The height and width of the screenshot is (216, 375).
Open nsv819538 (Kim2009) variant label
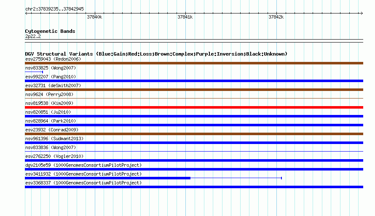[x=49, y=103]
